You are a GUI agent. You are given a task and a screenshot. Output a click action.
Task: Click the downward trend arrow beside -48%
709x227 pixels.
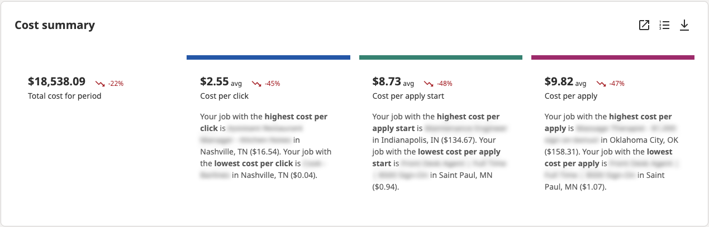(429, 84)
